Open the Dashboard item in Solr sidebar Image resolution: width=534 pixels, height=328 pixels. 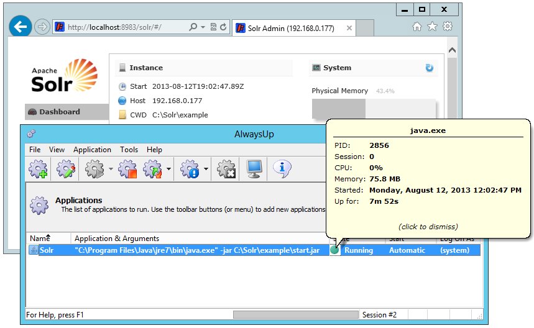click(x=67, y=112)
